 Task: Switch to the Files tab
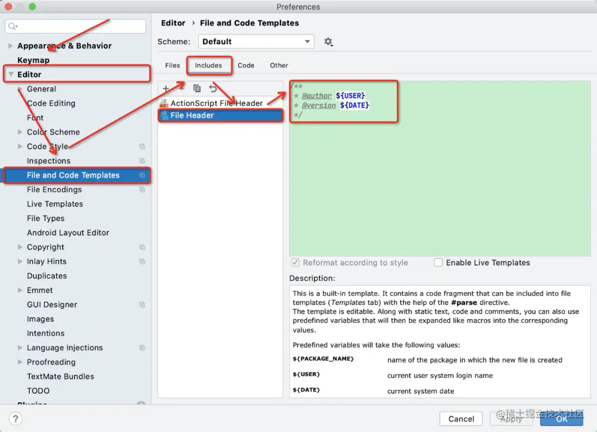pyautogui.click(x=172, y=65)
